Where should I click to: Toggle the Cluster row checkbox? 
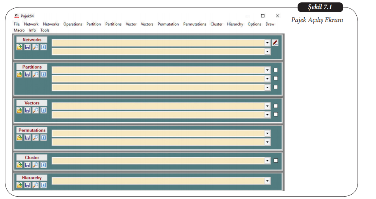point(275,160)
